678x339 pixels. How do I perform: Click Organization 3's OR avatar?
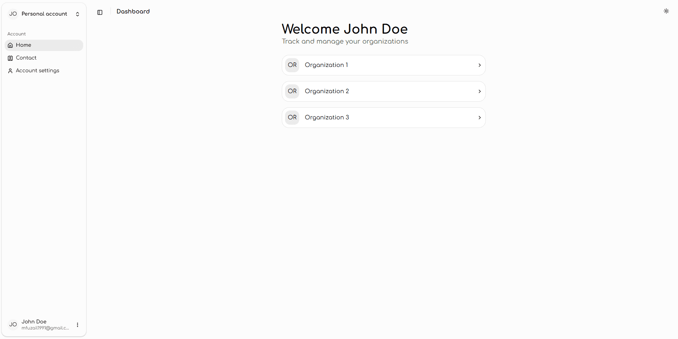[292, 118]
